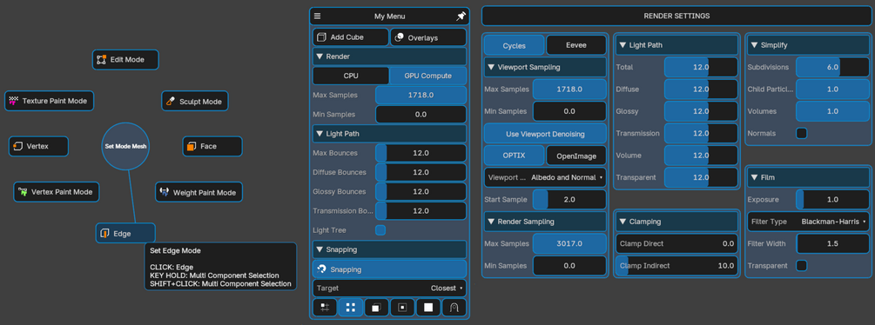Click the Filter Width 1.5 field
Viewport: 875px width, 325px height.
[832, 243]
